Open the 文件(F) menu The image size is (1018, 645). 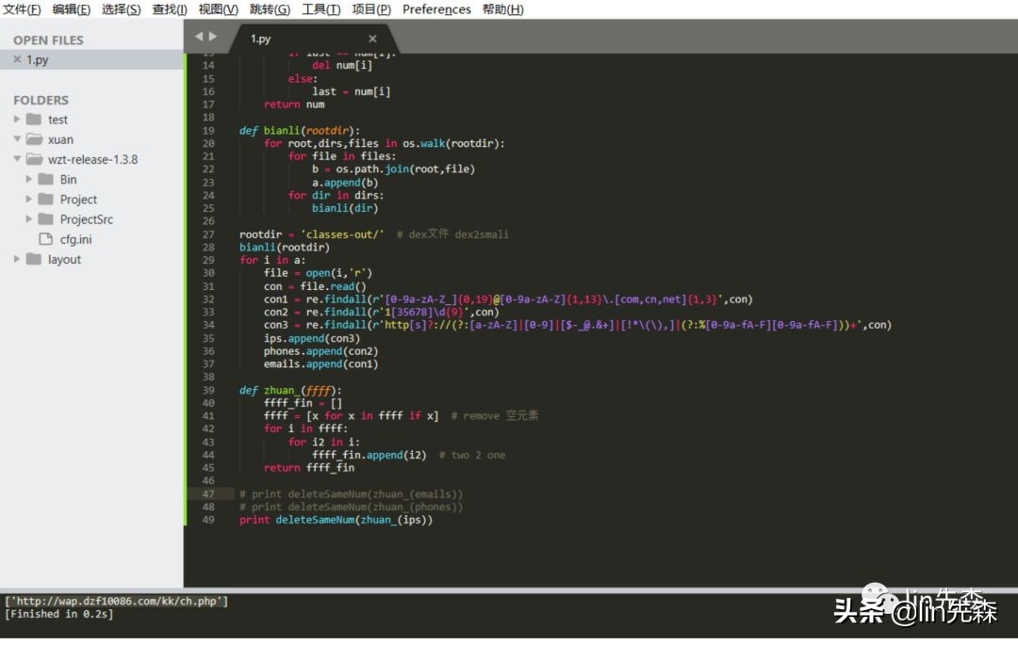pos(22,9)
